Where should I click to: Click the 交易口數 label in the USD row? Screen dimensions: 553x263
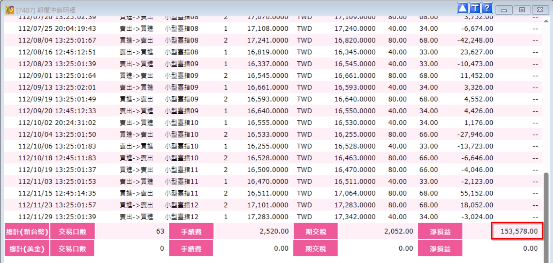coord(72,248)
